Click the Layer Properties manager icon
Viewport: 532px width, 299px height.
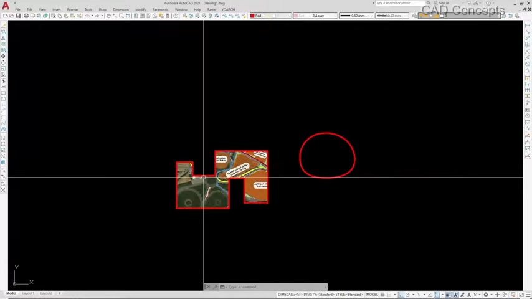coord(414,16)
